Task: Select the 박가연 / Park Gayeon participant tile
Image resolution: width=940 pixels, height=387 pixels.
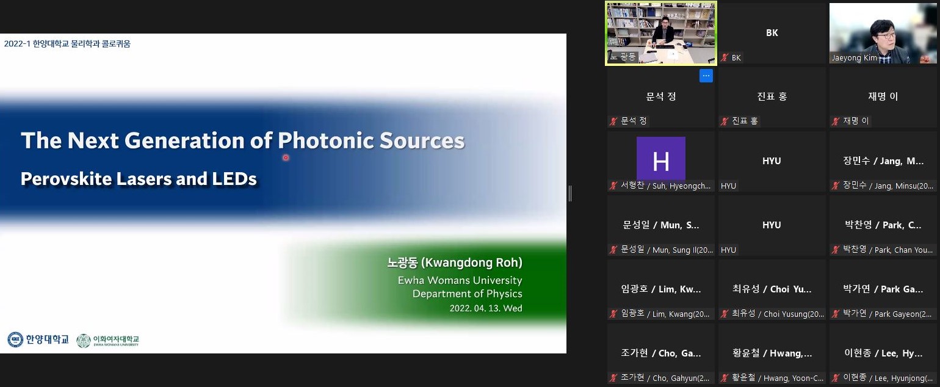Action: point(883,289)
